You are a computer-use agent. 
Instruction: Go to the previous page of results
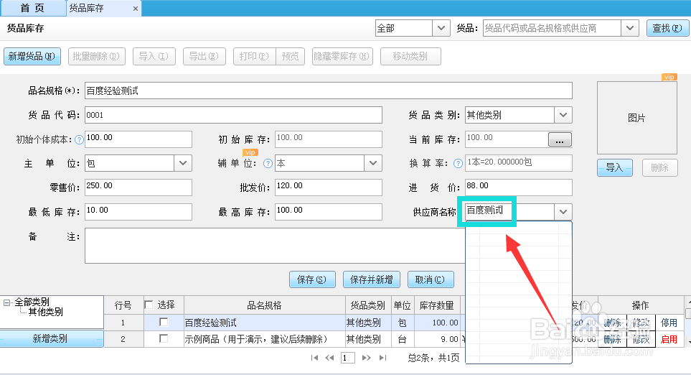tap(329, 358)
